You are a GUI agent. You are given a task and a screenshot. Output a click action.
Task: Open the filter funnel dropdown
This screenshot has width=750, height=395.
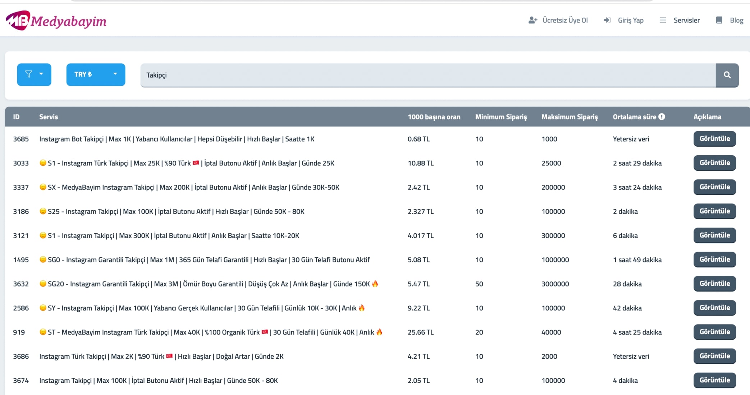pyautogui.click(x=34, y=74)
